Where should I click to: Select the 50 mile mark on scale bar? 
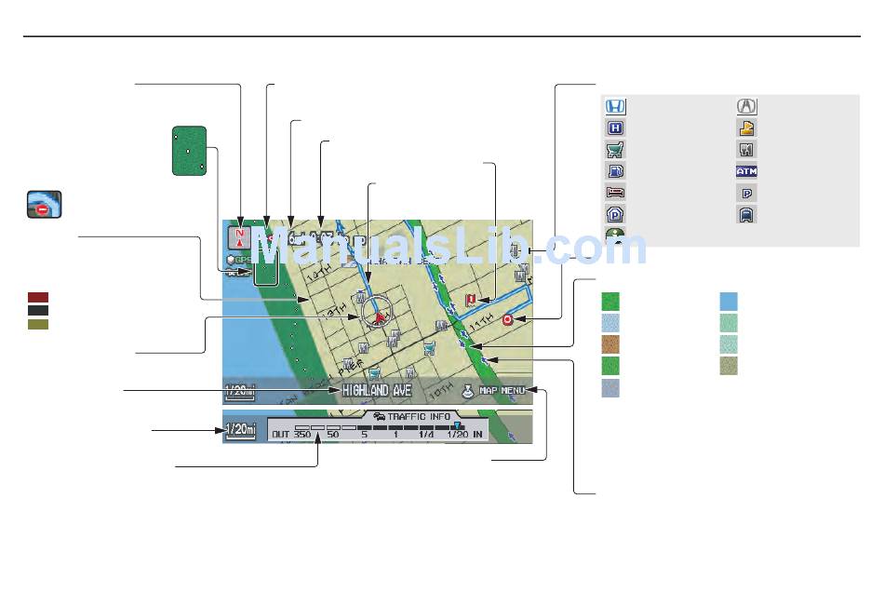(333, 434)
